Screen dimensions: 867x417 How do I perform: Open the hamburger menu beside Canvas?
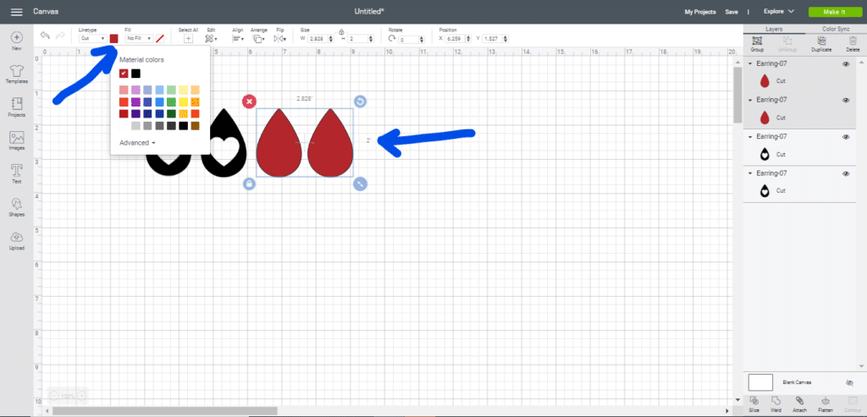tap(17, 12)
